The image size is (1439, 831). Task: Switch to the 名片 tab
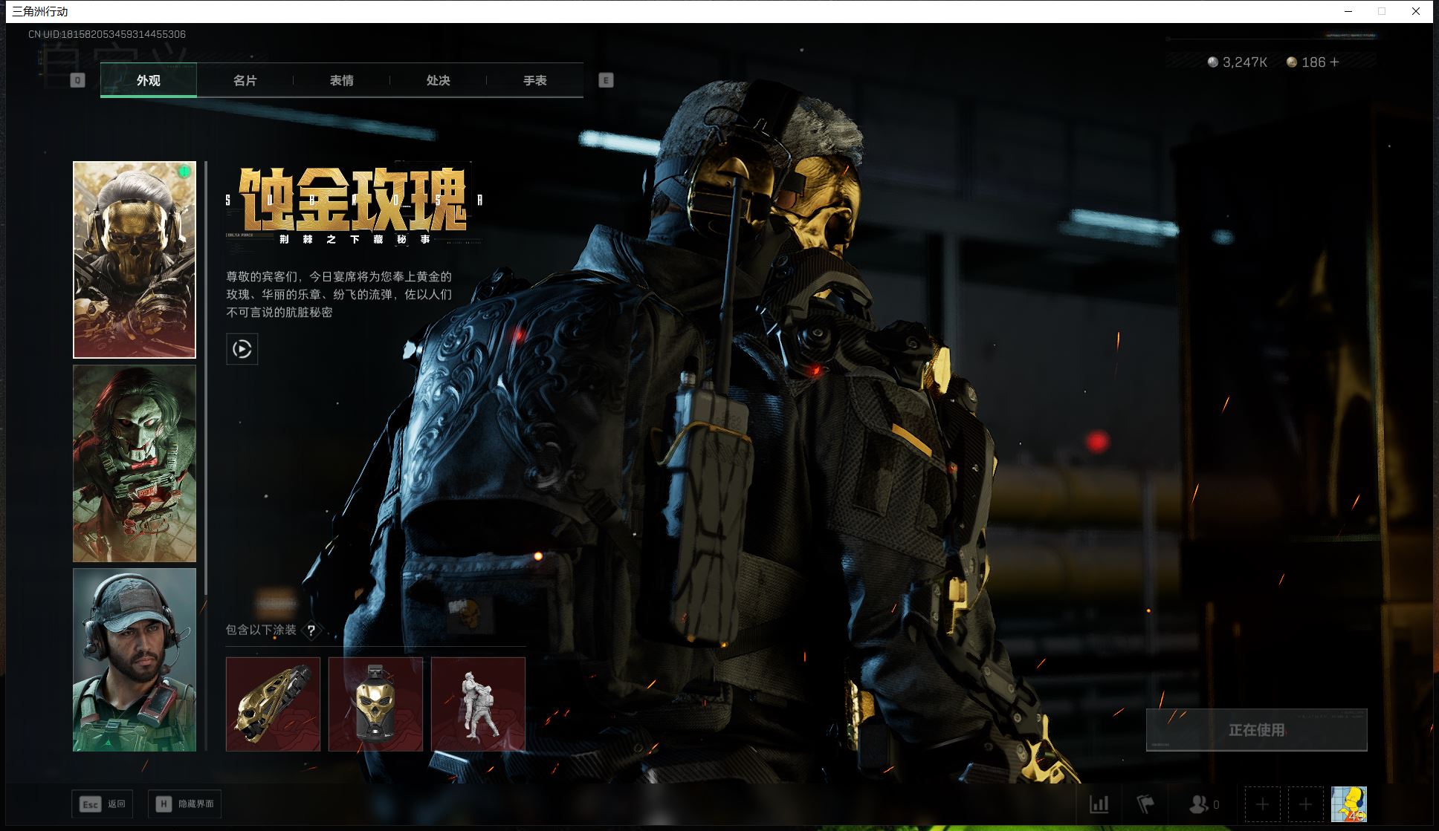pos(245,80)
